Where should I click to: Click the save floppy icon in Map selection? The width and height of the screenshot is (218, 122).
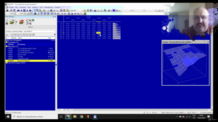point(7,23)
